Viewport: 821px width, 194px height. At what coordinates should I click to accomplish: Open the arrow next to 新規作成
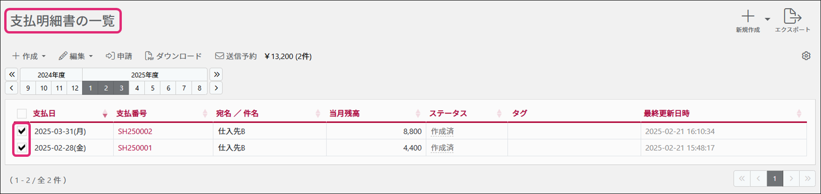(x=767, y=19)
